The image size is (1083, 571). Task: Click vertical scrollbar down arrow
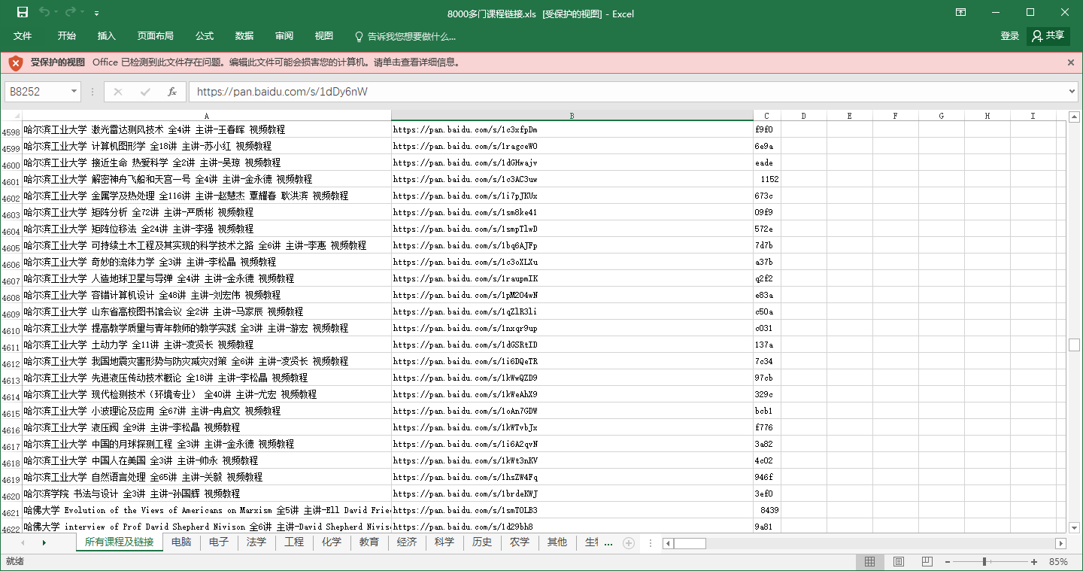[x=1074, y=528]
